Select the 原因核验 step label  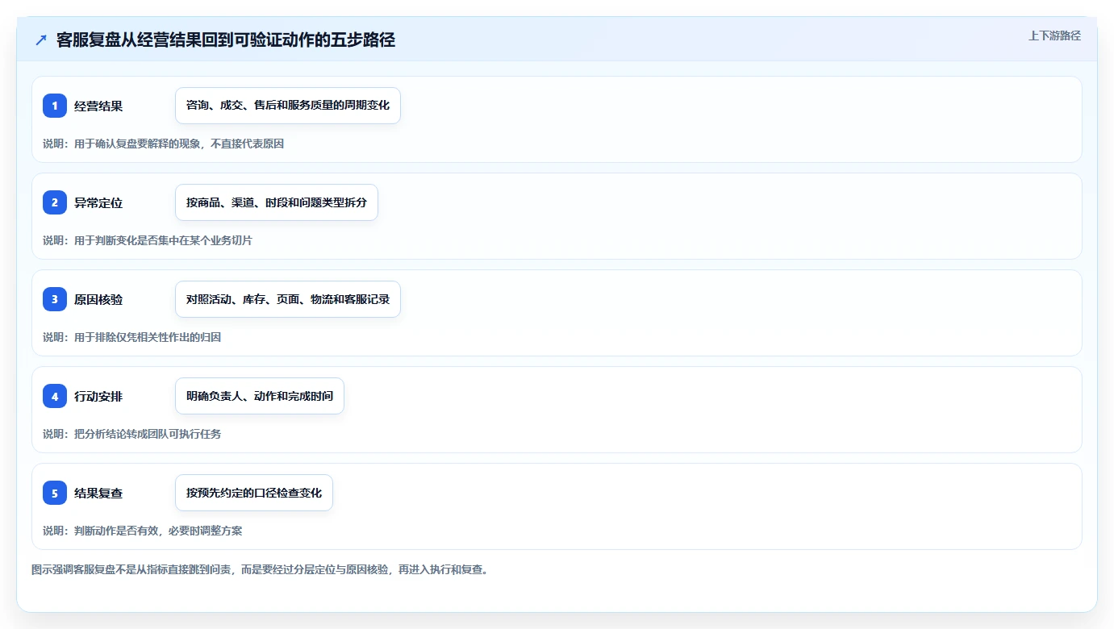pos(98,299)
